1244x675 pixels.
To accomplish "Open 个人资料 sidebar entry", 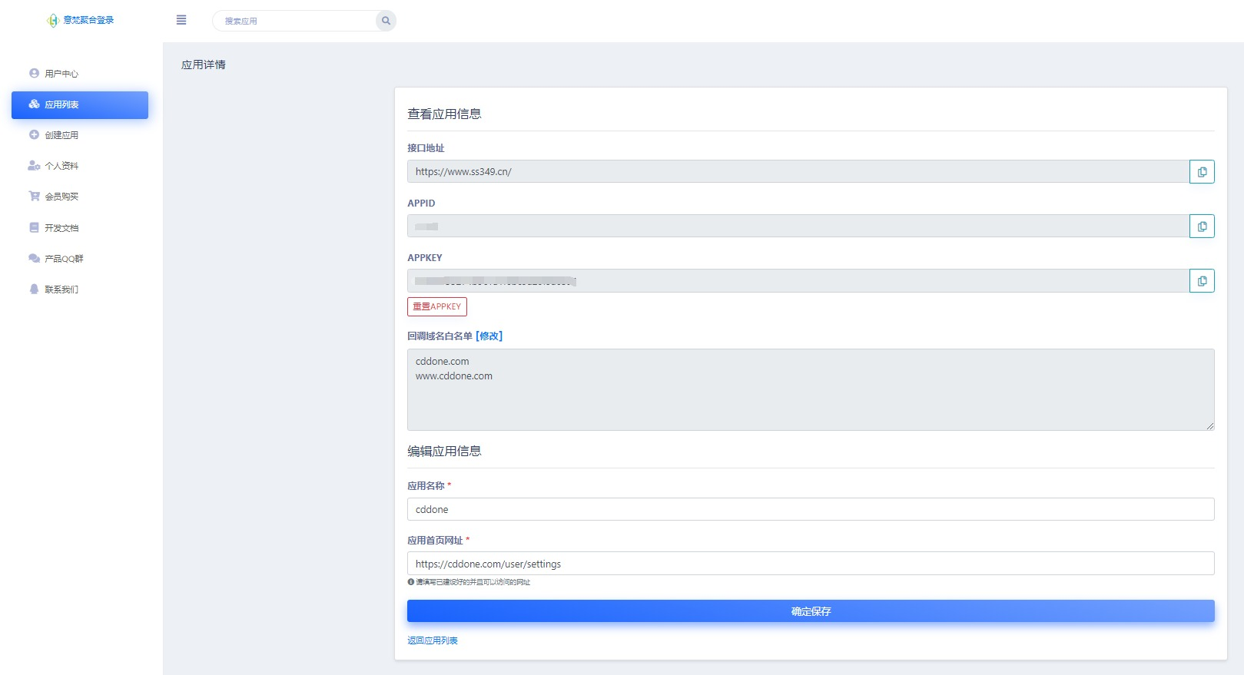I will [x=80, y=166].
